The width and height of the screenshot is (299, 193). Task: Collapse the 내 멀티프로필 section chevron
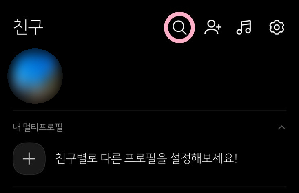pyautogui.click(x=281, y=127)
